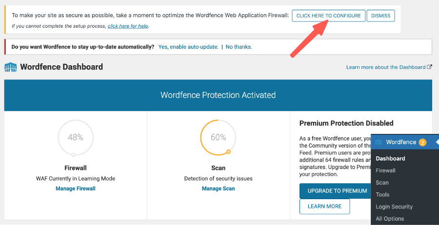Click the Upgrade to Premium button
Image resolution: width=439 pixels, height=225 pixels.
point(337,191)
